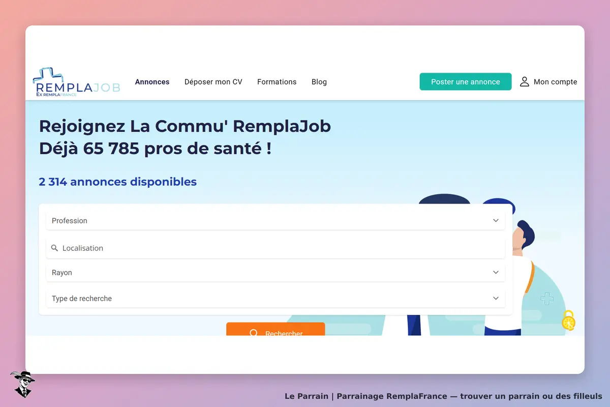The height and width of the screenshot is (407, 610).
Task: Go to Déposer mon CV
Action: (213, 82)
